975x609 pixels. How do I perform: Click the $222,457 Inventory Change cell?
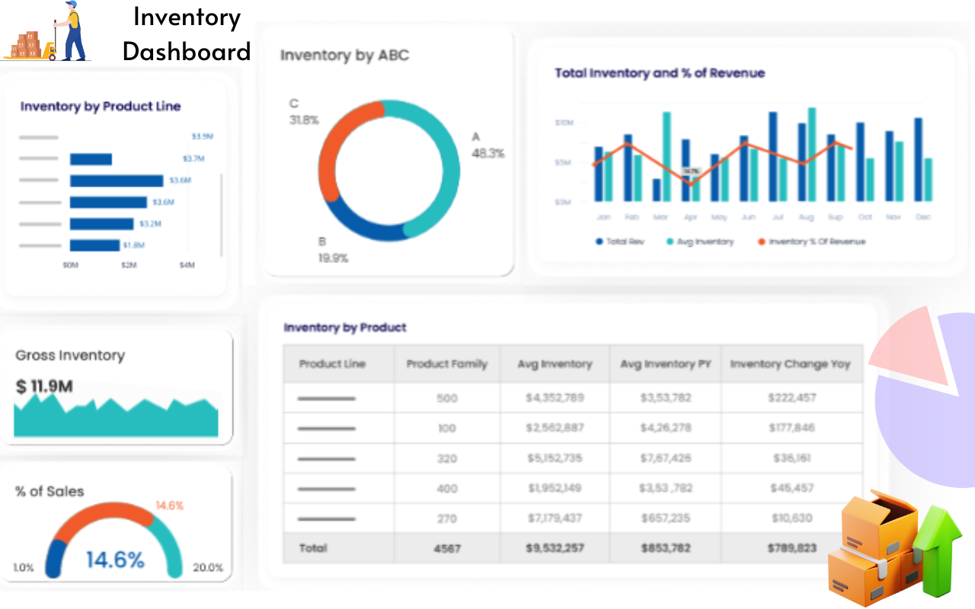click(x=792, y=397)
